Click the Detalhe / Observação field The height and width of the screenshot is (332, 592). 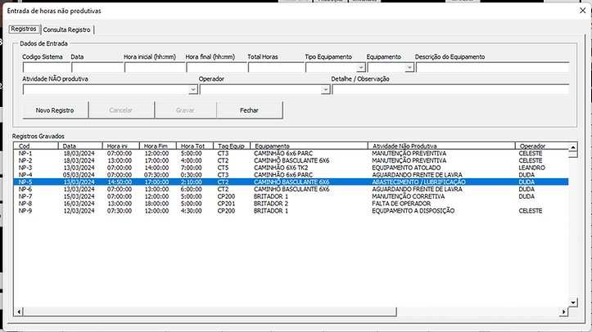click(450, 90)
